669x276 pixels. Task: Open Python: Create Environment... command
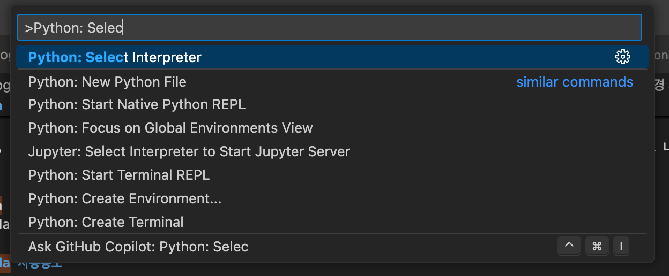tap(124, 198)
